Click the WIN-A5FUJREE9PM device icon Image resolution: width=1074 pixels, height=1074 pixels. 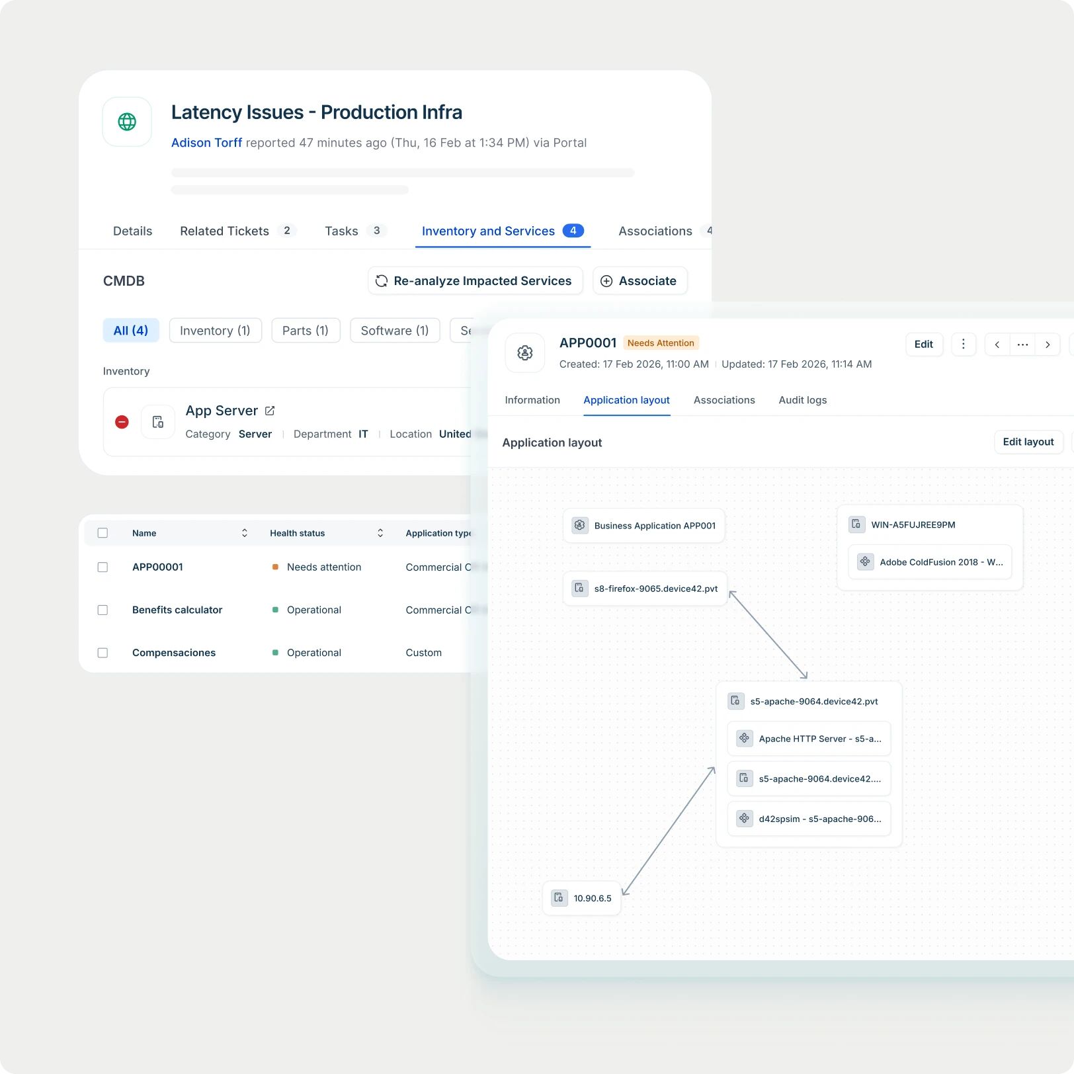tap(856, 524)
